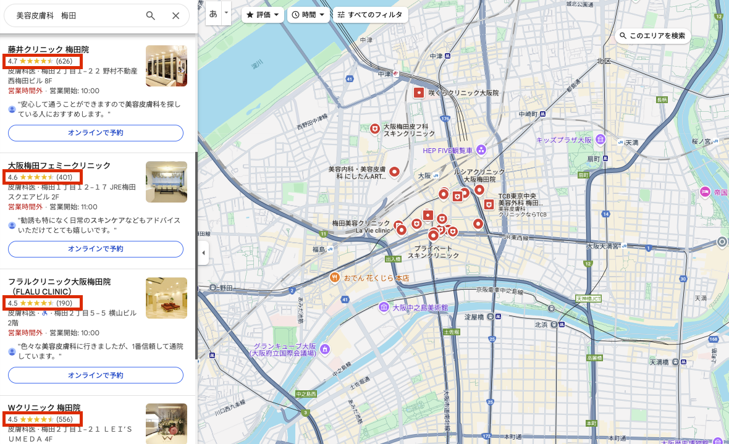Click the review text "勧誘も特になく…"
Image resolution: width=729 pixels, height=444 pixels.
[x=99, y=225]
